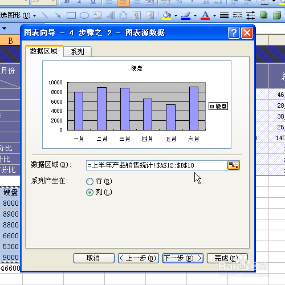
Task: Expand the Fill Color dropdown arrow
Action: [x=176, y=15]
